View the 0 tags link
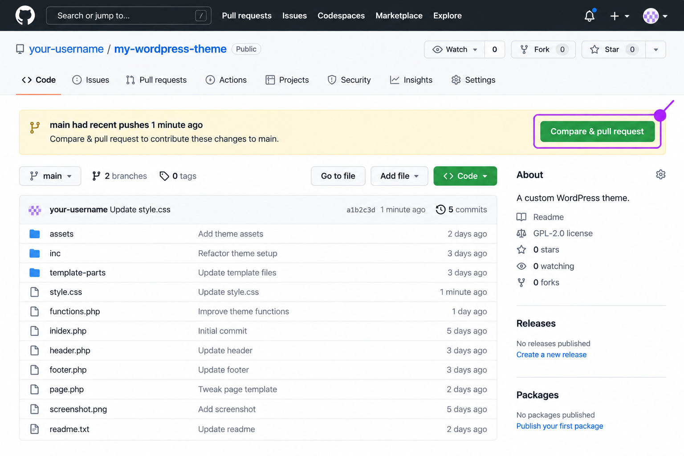Image resolution: width=684 pixels, height=456 pixels. tap(178, 176)
